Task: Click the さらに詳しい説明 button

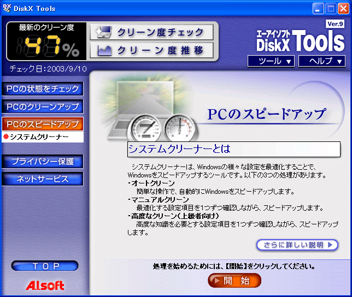Action: 297,245
